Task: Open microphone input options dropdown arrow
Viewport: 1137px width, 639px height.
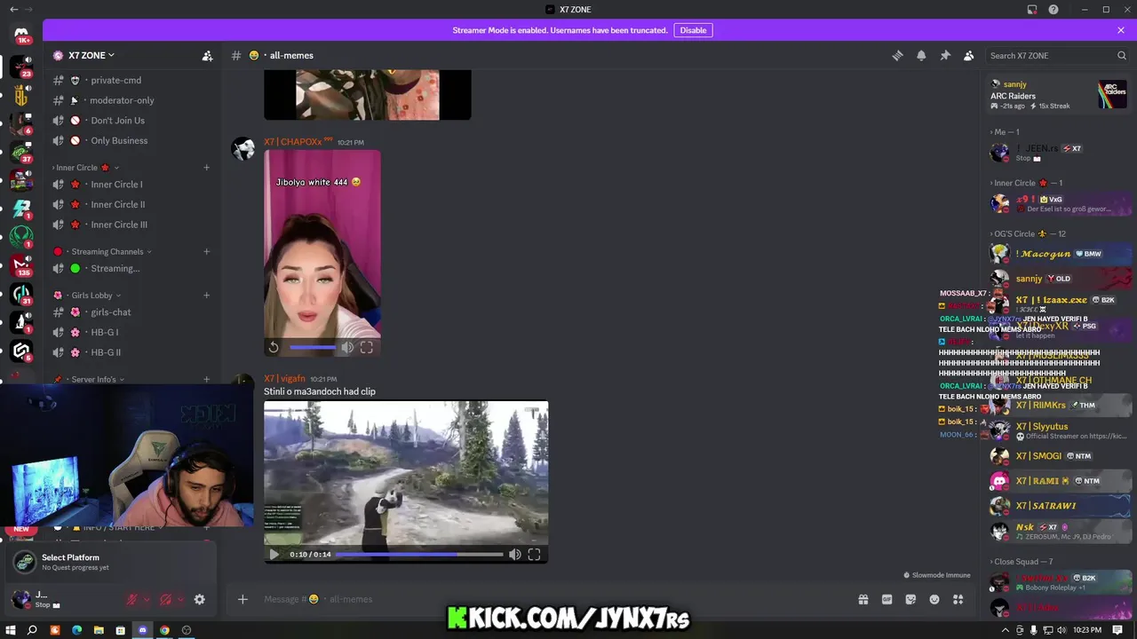Action: coord(147,600)
